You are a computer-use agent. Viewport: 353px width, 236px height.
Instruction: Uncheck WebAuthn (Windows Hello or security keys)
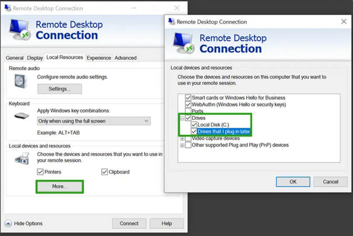188,104
